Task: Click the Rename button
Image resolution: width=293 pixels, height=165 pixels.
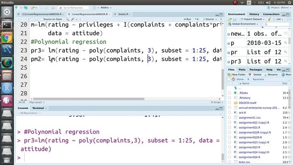Action: [271, 74]
